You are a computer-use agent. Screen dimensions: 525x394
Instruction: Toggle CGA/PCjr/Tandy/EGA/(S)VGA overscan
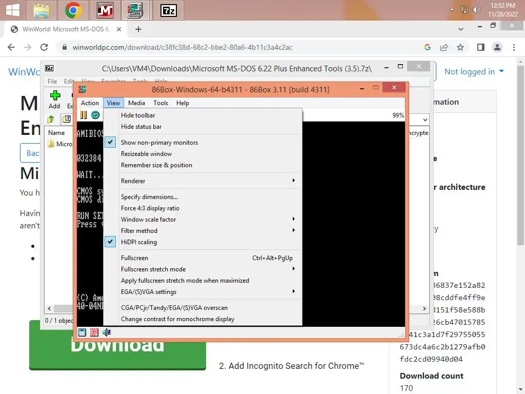[203, 308]
